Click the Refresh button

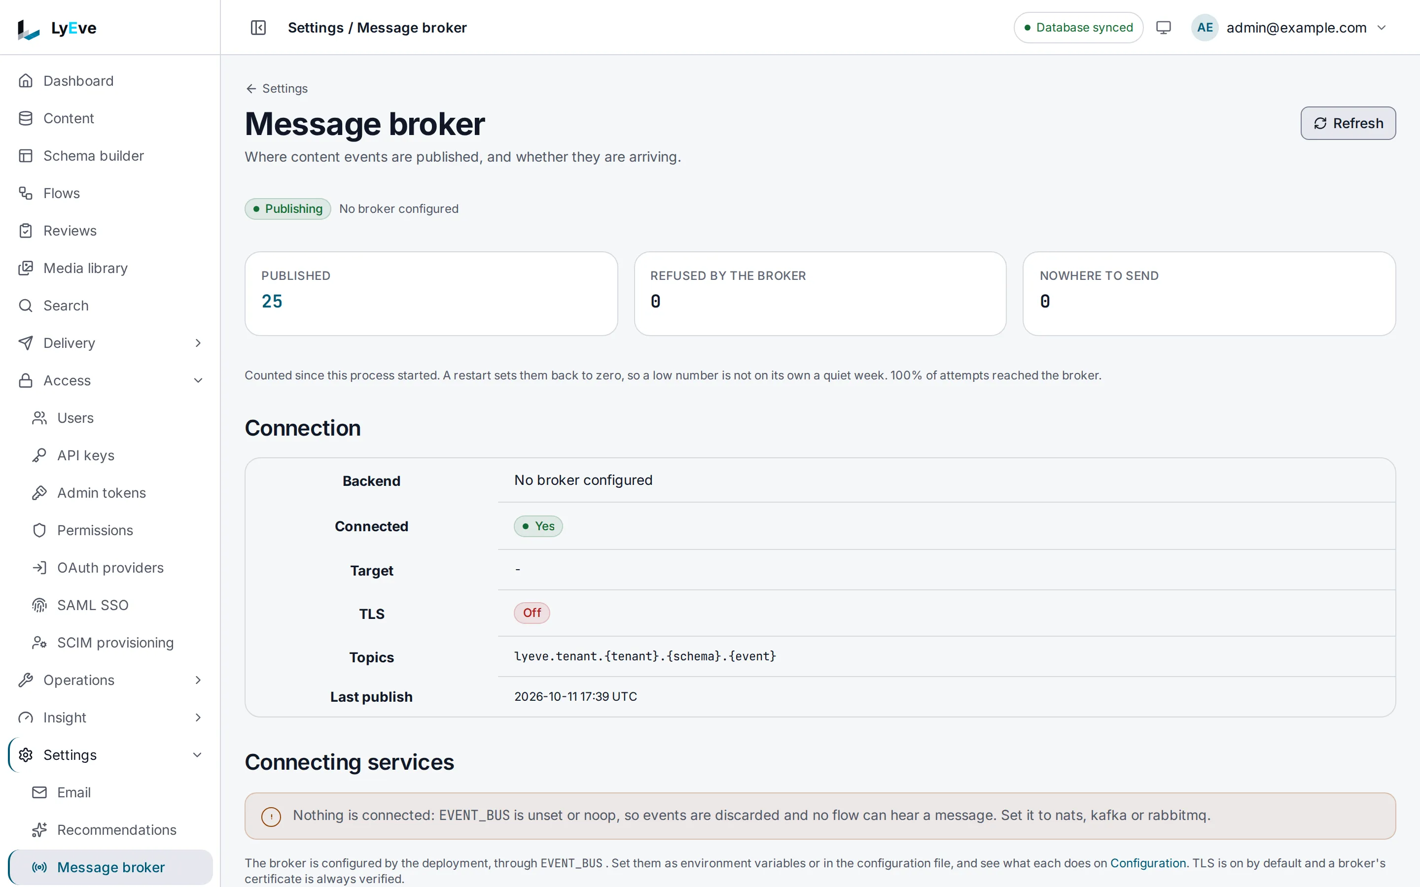pos(1348,123)
